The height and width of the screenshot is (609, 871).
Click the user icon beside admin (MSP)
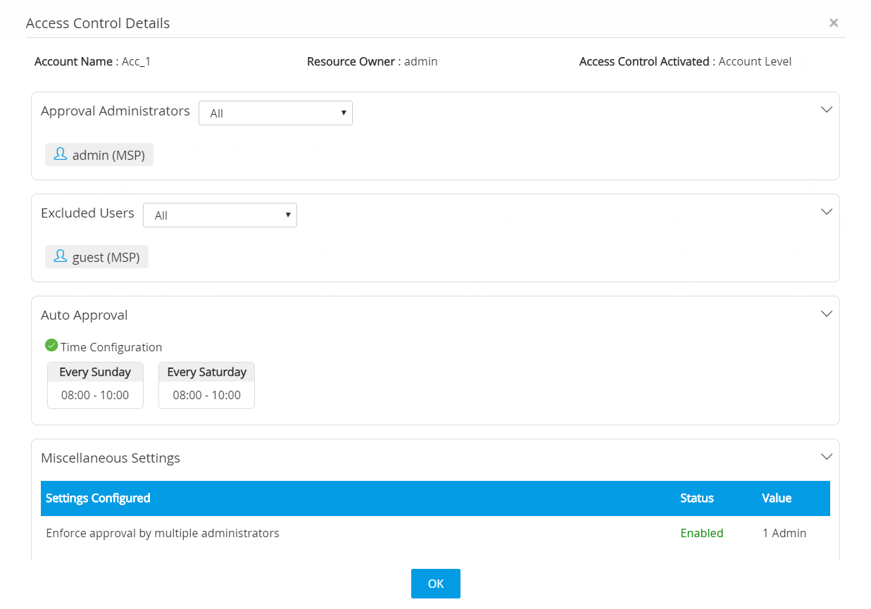click(60, 154)
